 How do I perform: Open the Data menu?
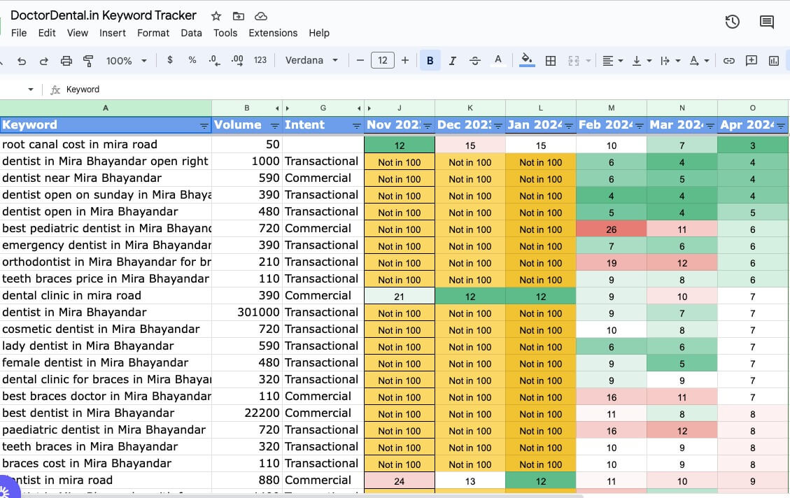pyautogui.click(x=191, y=33)
